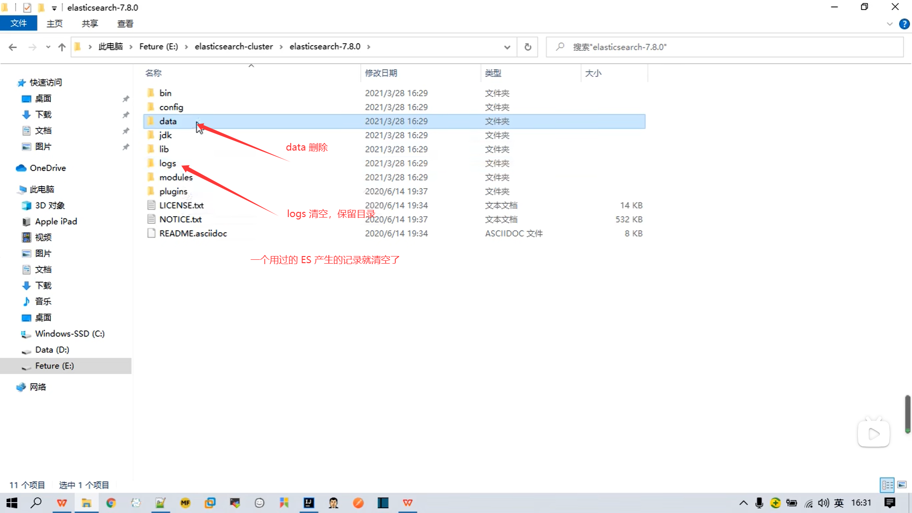Open Chrome from the taskbar
This screenshot has width=912, height=513.
111,503
